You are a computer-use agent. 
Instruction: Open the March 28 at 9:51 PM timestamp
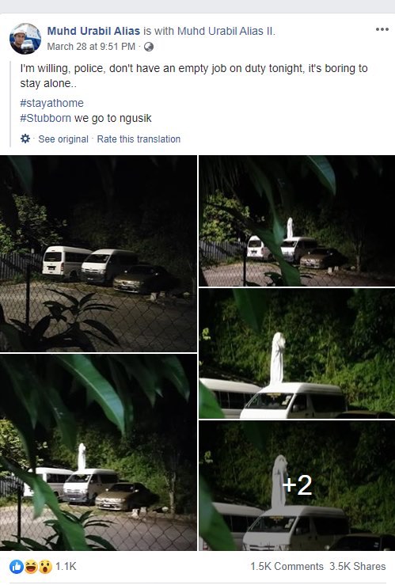[91, 47]
